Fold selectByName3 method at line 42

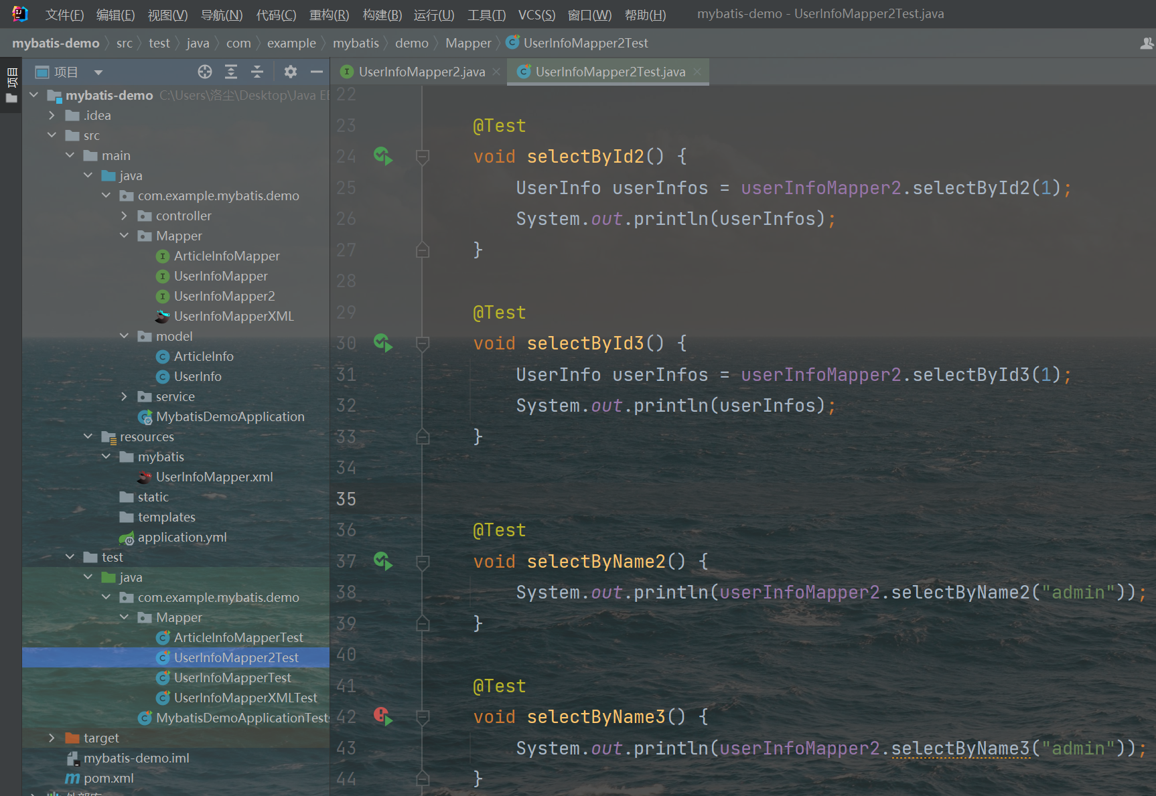coord(423,717)
